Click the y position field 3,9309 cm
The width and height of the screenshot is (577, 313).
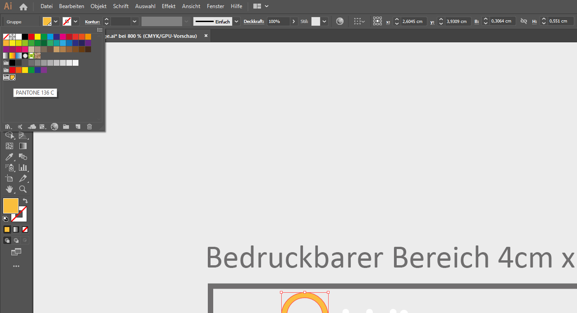[x=458, y=21]
